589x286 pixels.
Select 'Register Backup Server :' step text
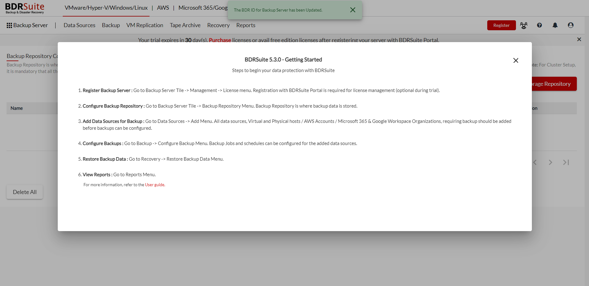pyautogui.click(x=107, y=90)
